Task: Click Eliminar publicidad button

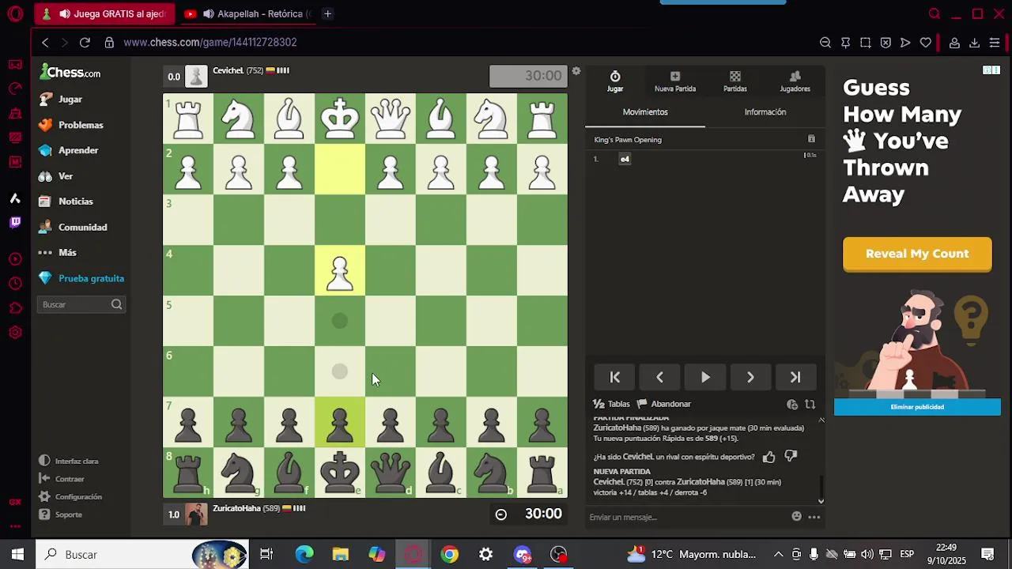Action: (x=917, y=407)
